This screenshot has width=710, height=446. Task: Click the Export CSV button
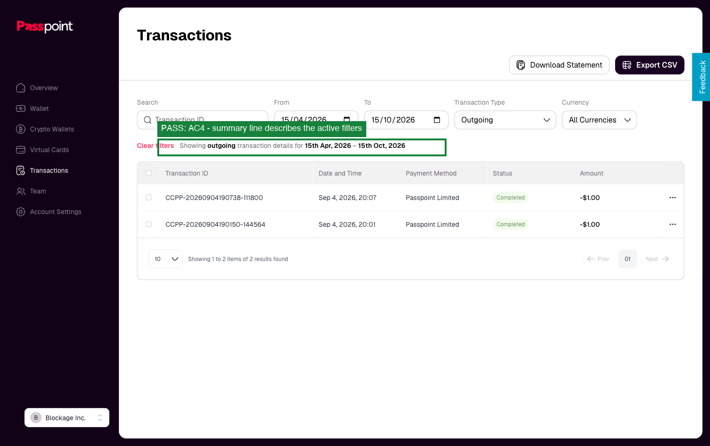(649, 65)
